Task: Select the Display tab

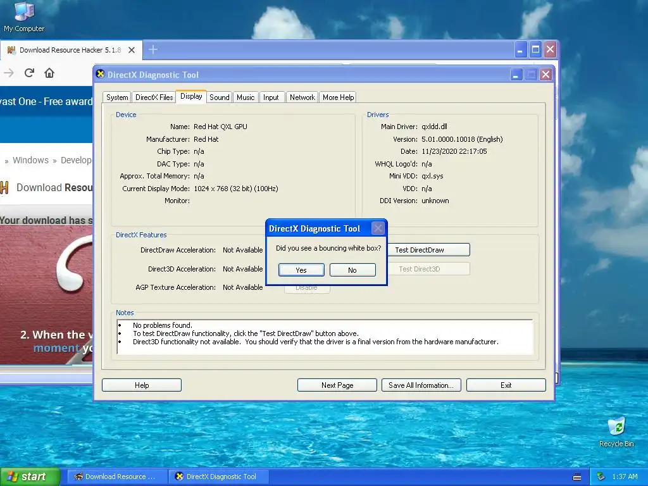Action: click(191, 96)
